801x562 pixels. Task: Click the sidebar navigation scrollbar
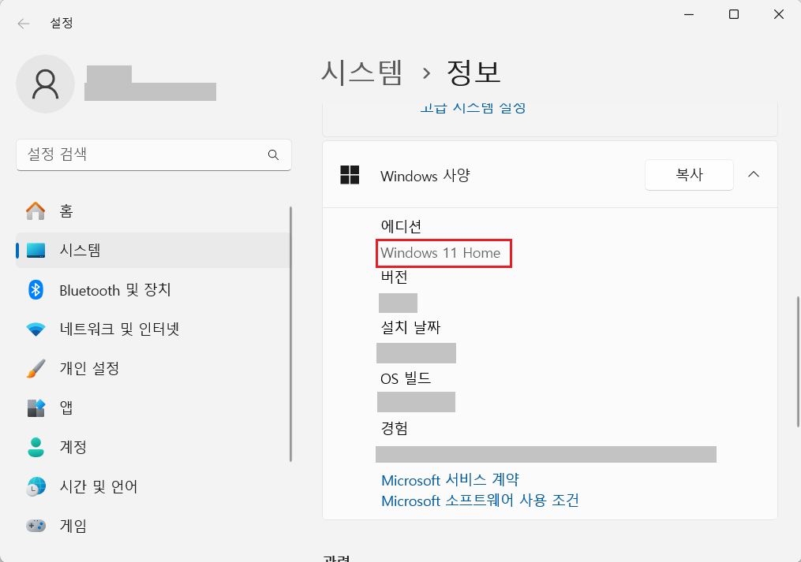click(x=290, y=334)
